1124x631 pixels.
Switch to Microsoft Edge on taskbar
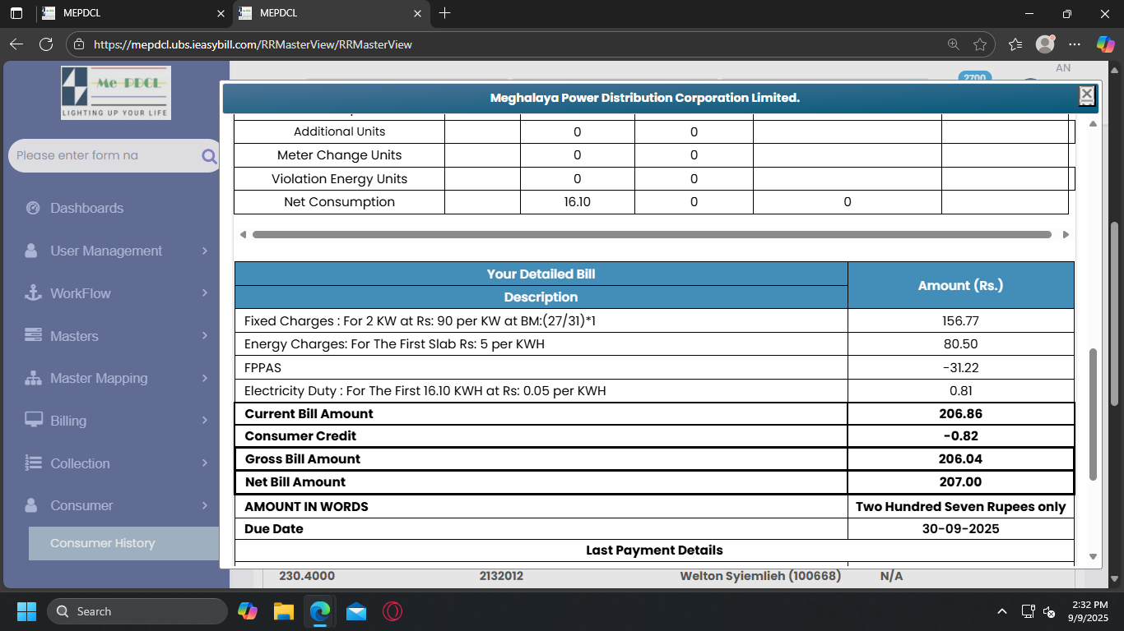point(320,611)
